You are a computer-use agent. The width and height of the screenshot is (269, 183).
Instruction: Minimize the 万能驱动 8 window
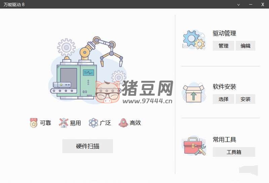(251, 4)
